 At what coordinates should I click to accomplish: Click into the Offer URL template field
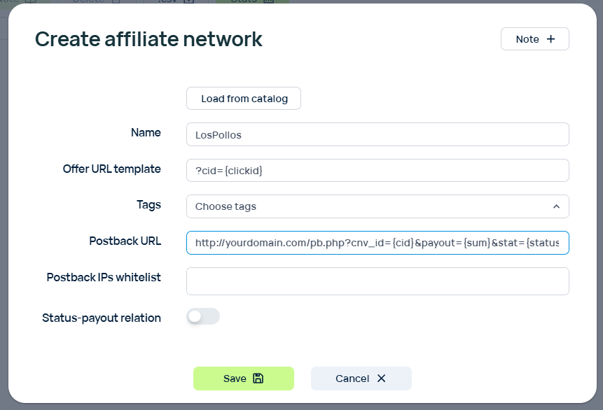click(377, 171)
